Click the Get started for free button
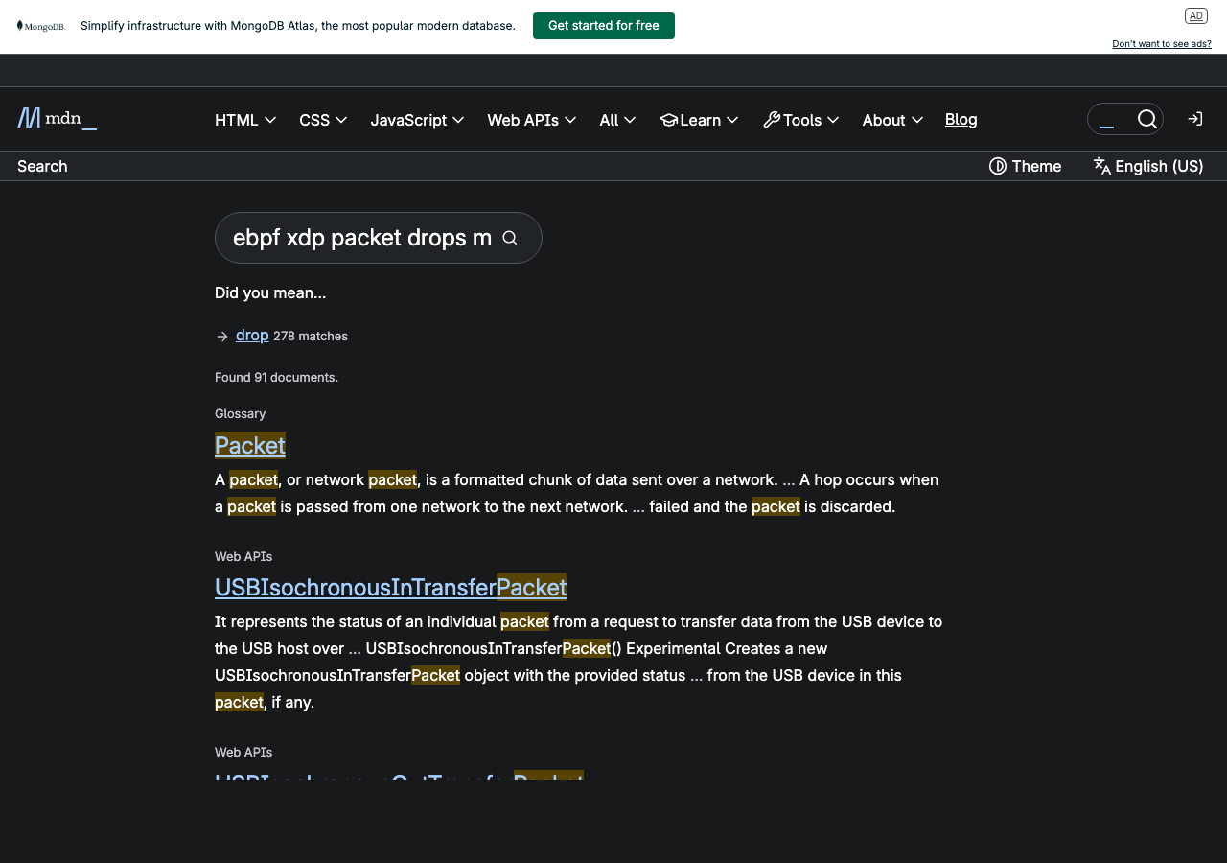Image resolution: width=1227 pixels, height=863 pixels. click(x=604, y=26)
